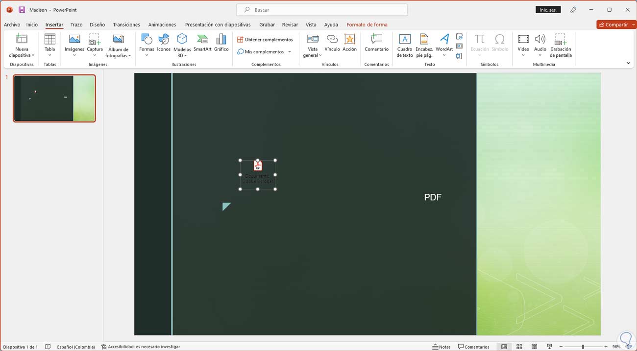Insert a SmartArt graphic
Image resolution: width=637 pixels, height=351 pixels.
coord(202,43)
